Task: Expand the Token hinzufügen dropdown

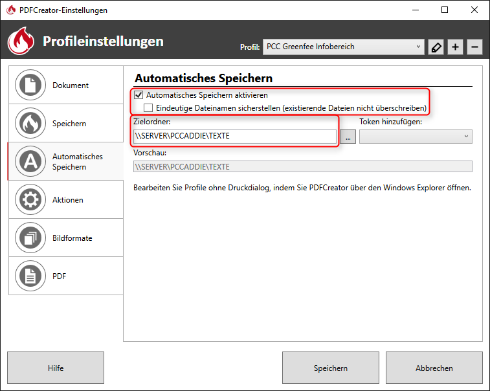Action: point(416,137)
